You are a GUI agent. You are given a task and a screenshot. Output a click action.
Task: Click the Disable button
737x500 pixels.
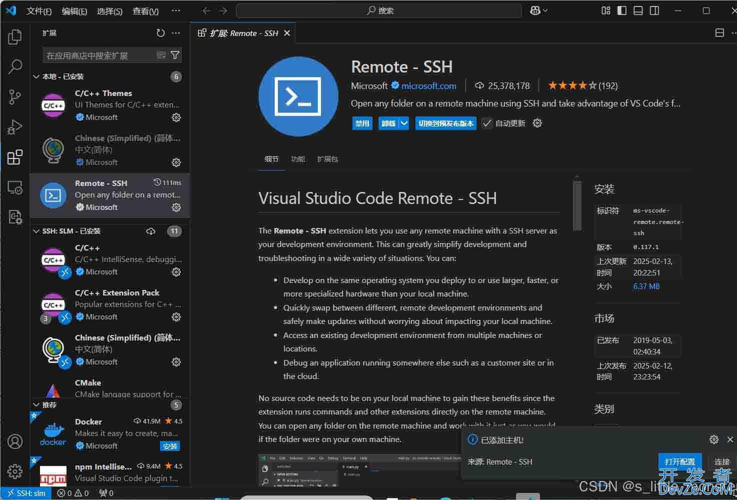point(362,123)
